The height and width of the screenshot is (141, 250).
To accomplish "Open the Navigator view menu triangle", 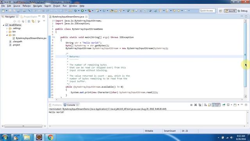I will tap(44, 21).
